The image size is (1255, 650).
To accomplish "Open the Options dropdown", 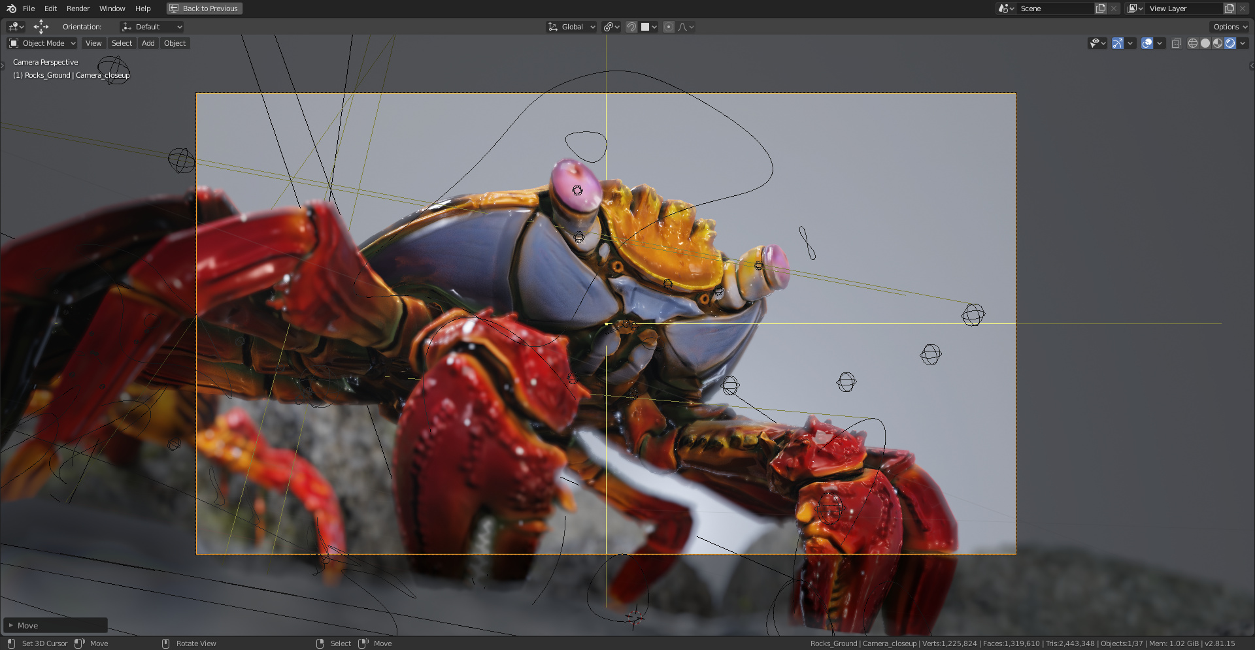I will 1230,27.
